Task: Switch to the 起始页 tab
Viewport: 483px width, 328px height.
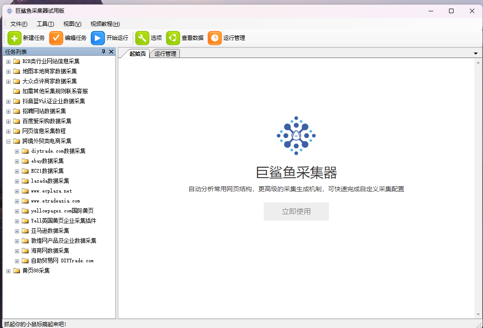Action: coord(137,53)
